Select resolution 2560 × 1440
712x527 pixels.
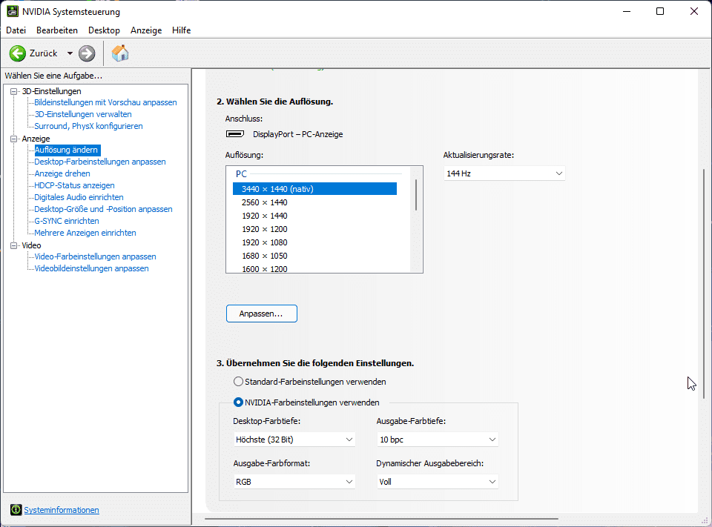point(265,202)
